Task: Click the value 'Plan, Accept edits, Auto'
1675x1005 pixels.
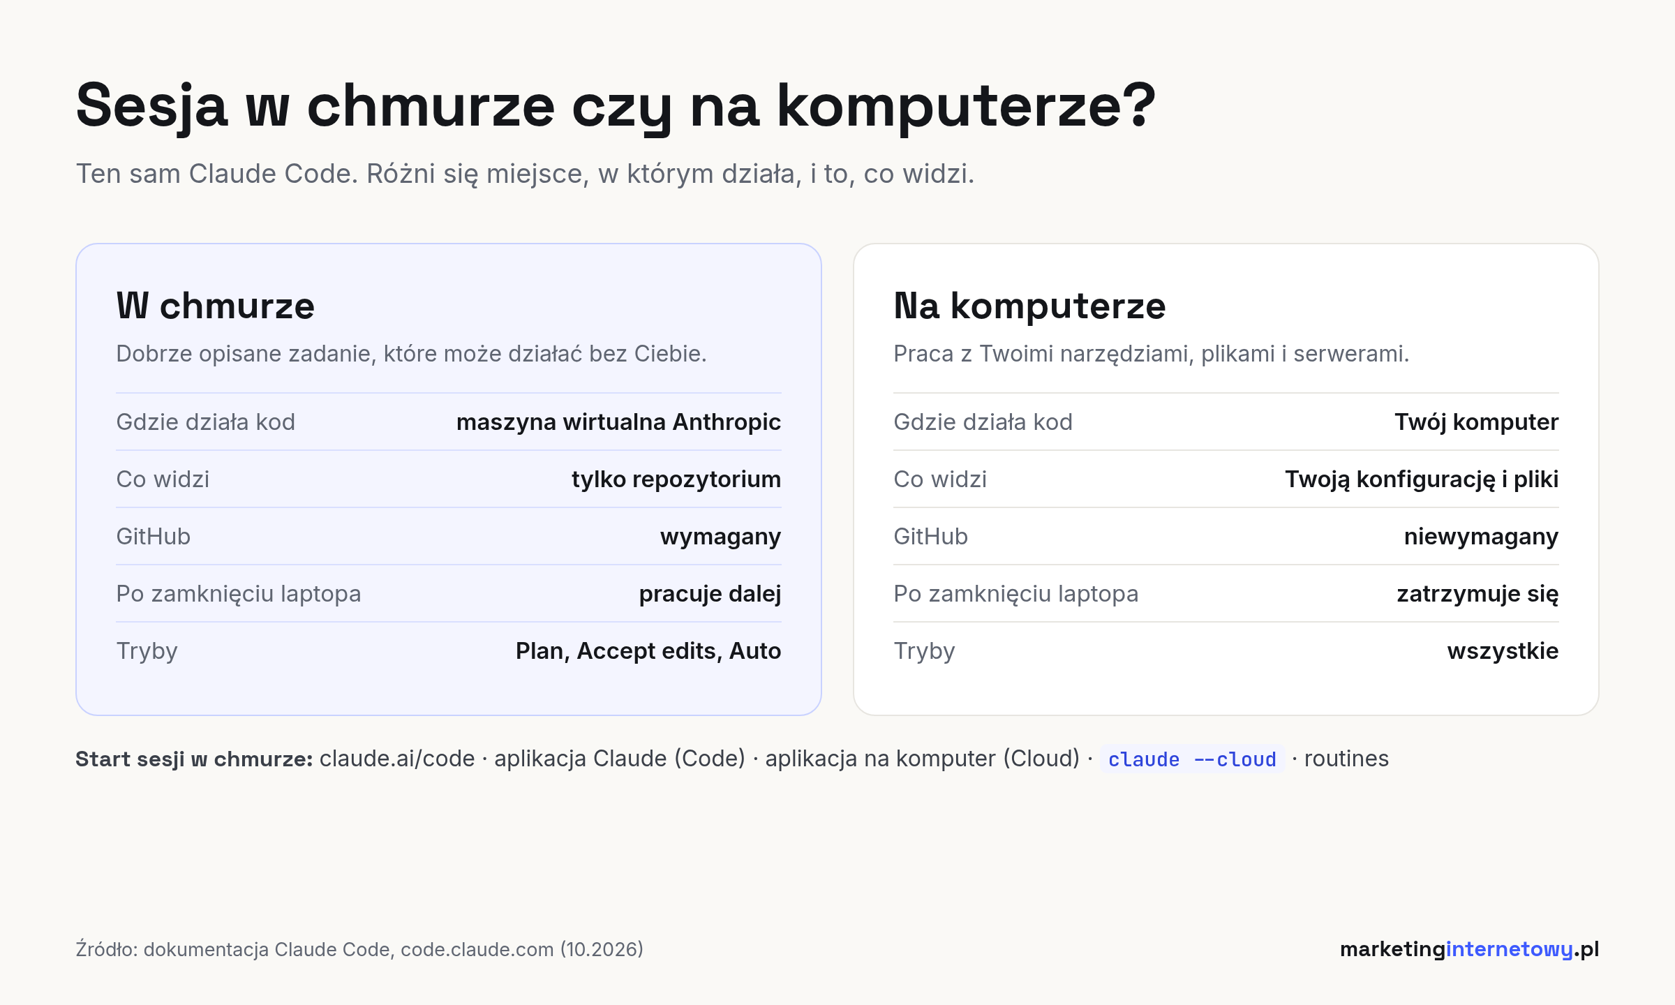Action: (x=648, y=651)
